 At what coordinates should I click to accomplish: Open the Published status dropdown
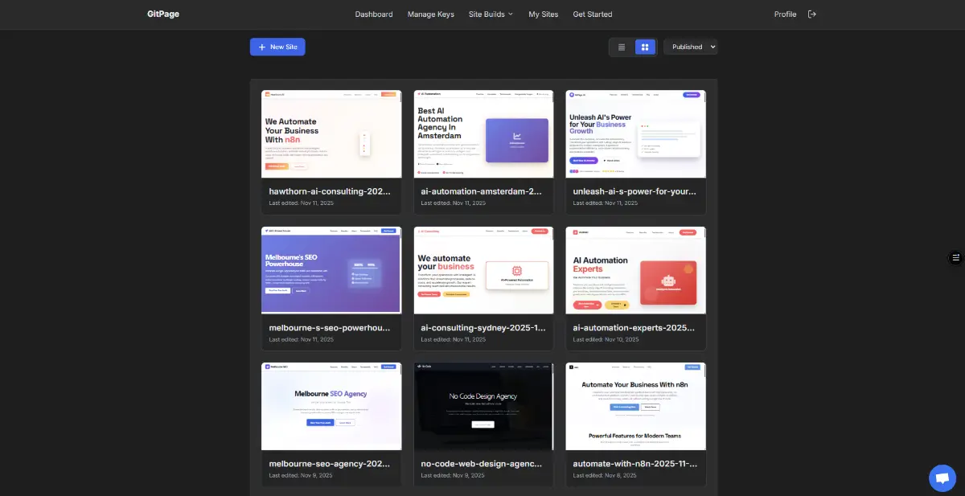690,47
